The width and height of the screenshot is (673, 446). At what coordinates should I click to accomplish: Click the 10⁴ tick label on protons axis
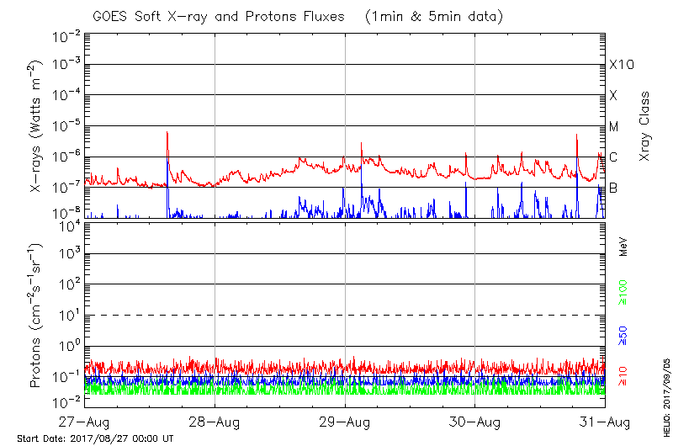68,225
